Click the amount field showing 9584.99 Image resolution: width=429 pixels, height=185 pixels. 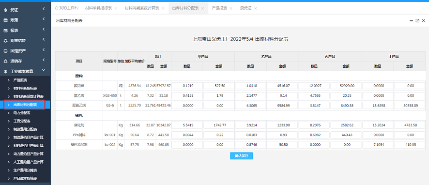click(x=282, y=106)
